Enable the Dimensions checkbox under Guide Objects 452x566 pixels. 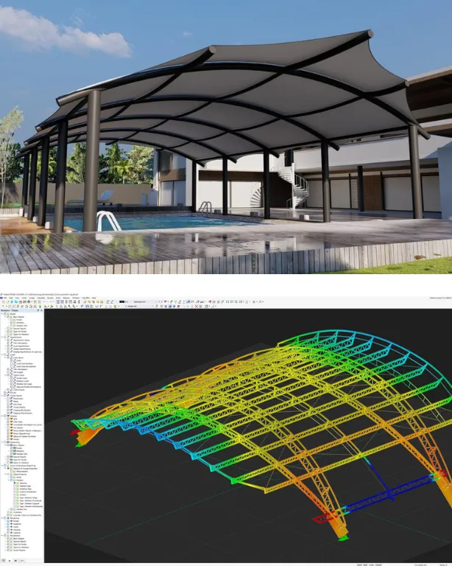pos(9,400)
